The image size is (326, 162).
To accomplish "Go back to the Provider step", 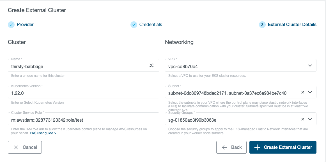I will point(25,25).
